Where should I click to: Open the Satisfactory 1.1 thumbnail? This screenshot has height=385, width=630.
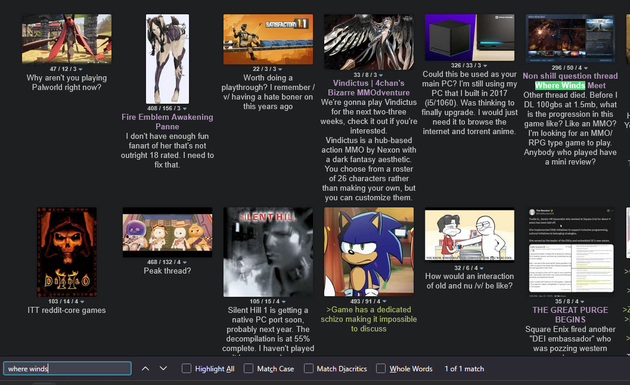point(268,39)
